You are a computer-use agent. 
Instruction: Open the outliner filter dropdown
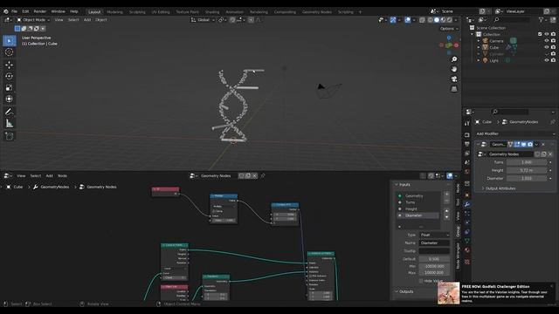542,20
